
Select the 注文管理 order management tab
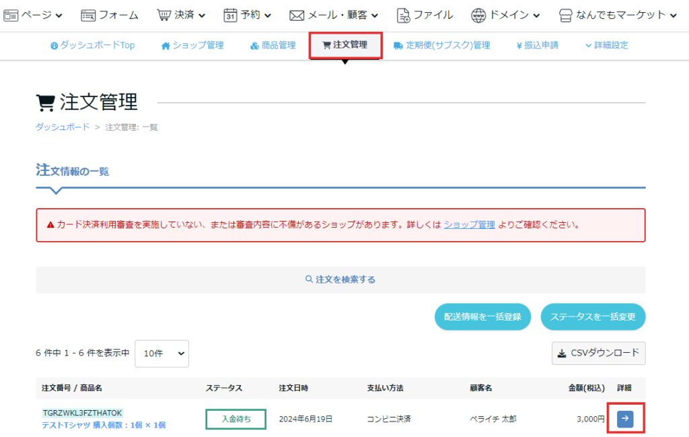(345, 45)
